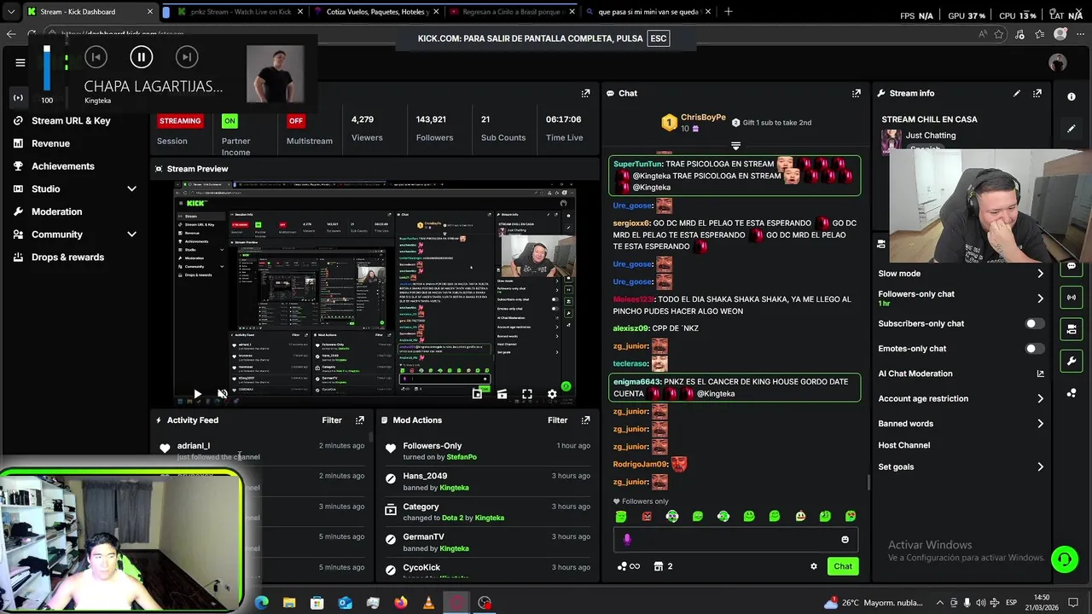Open StefanPo moderator link
Screen dimensions: 1092x614
pos(462,457)
